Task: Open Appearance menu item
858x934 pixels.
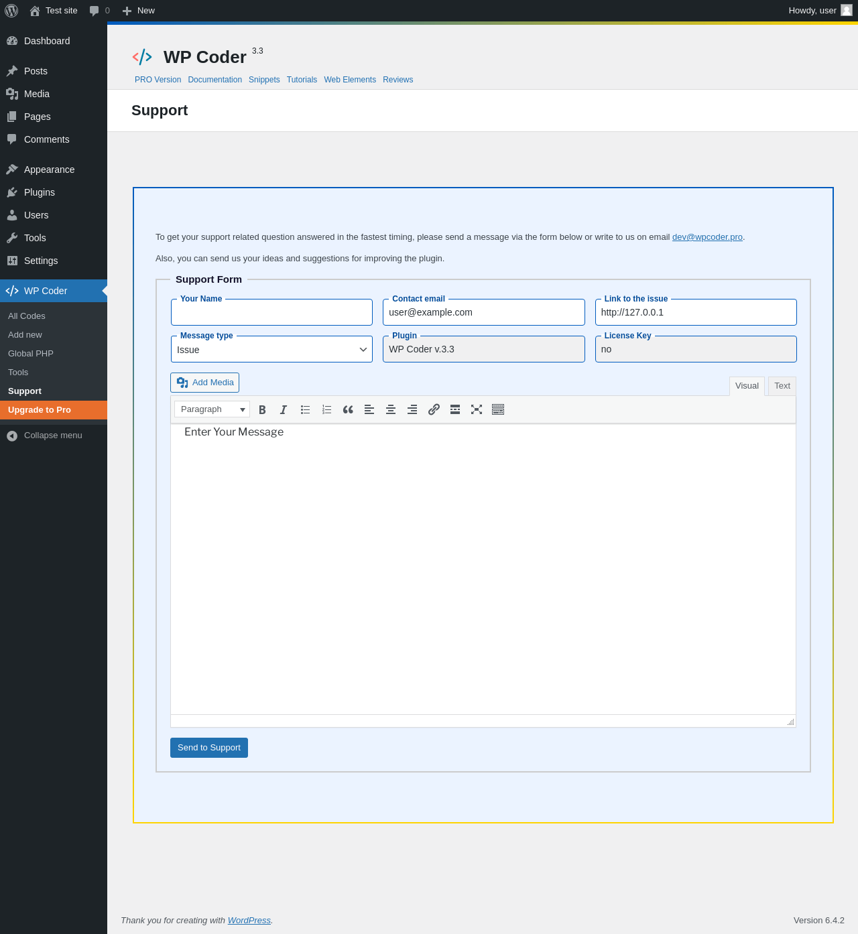Action: pos(54,170)
